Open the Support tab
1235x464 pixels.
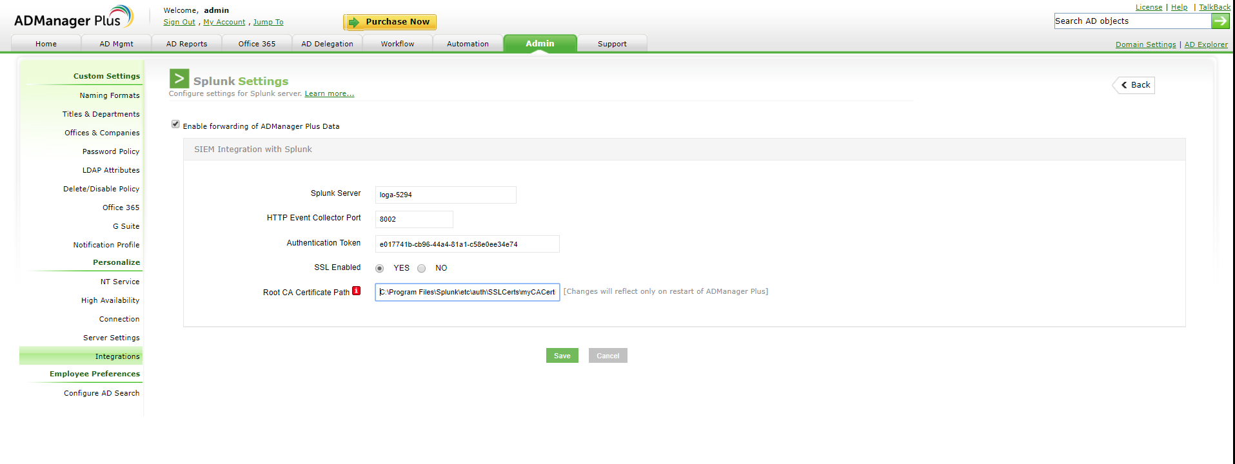coord(612,44)
